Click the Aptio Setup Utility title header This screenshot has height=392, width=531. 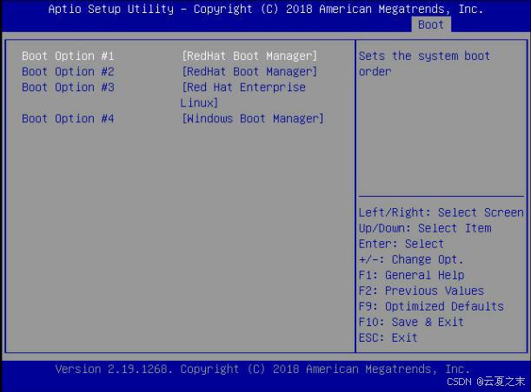click(265, 9)
